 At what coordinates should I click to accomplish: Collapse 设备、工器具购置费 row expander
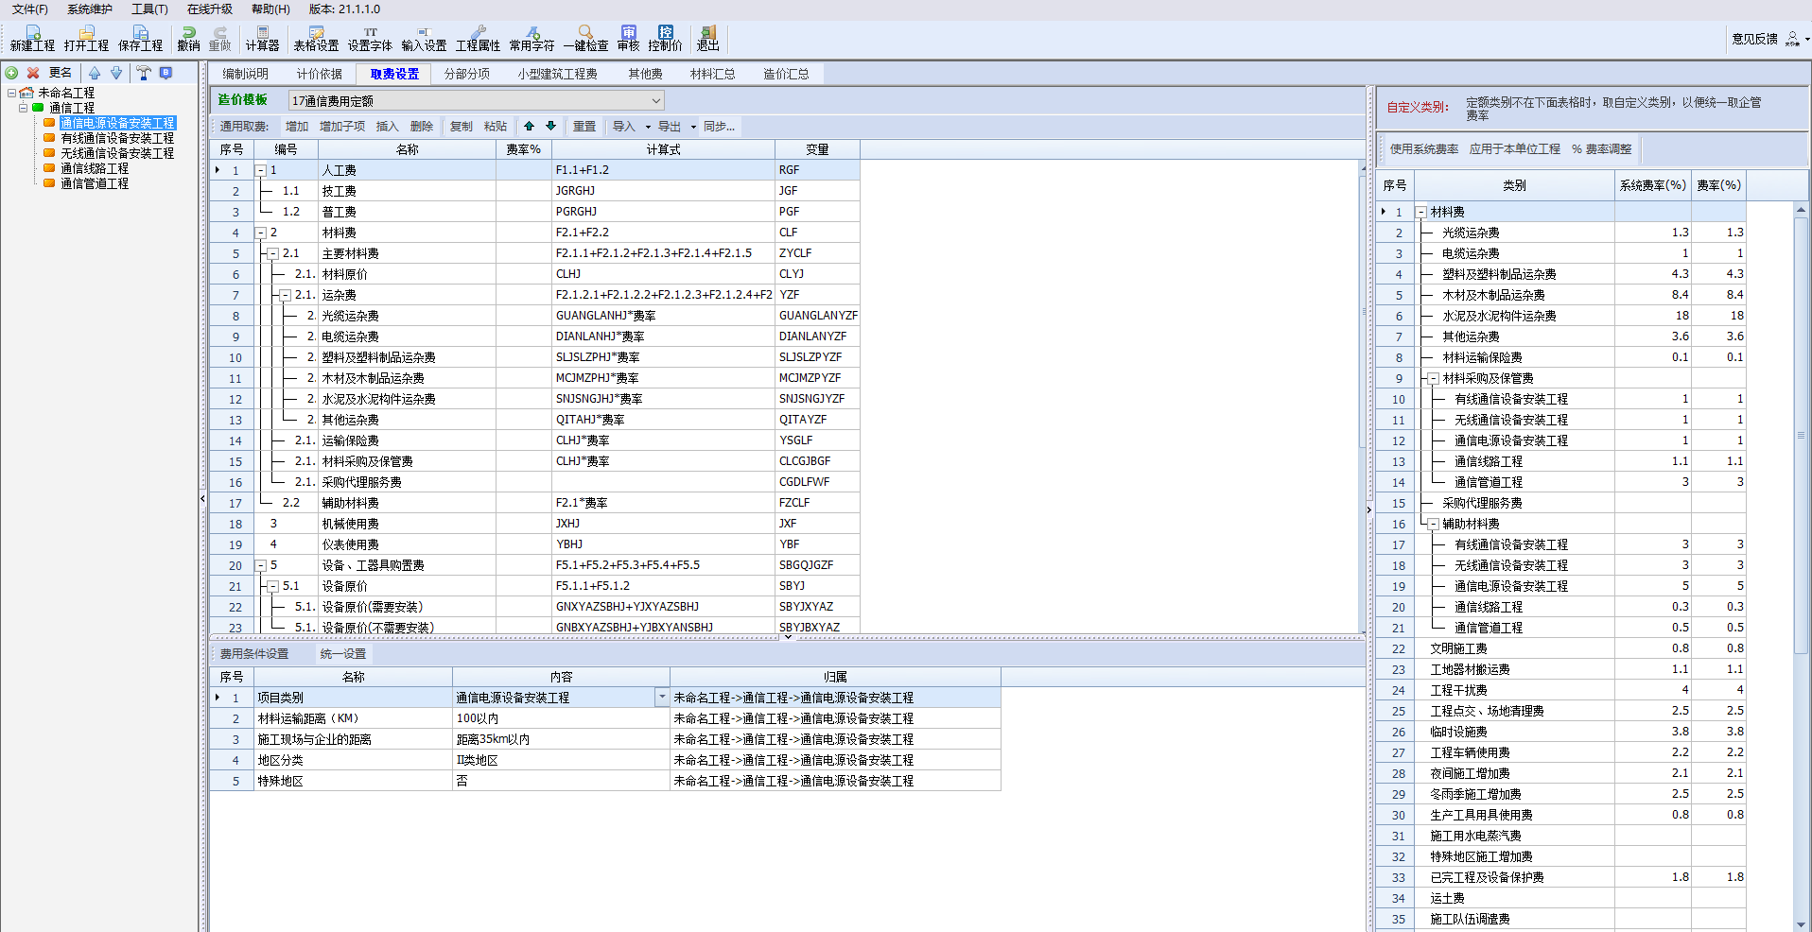pos(261,566)
